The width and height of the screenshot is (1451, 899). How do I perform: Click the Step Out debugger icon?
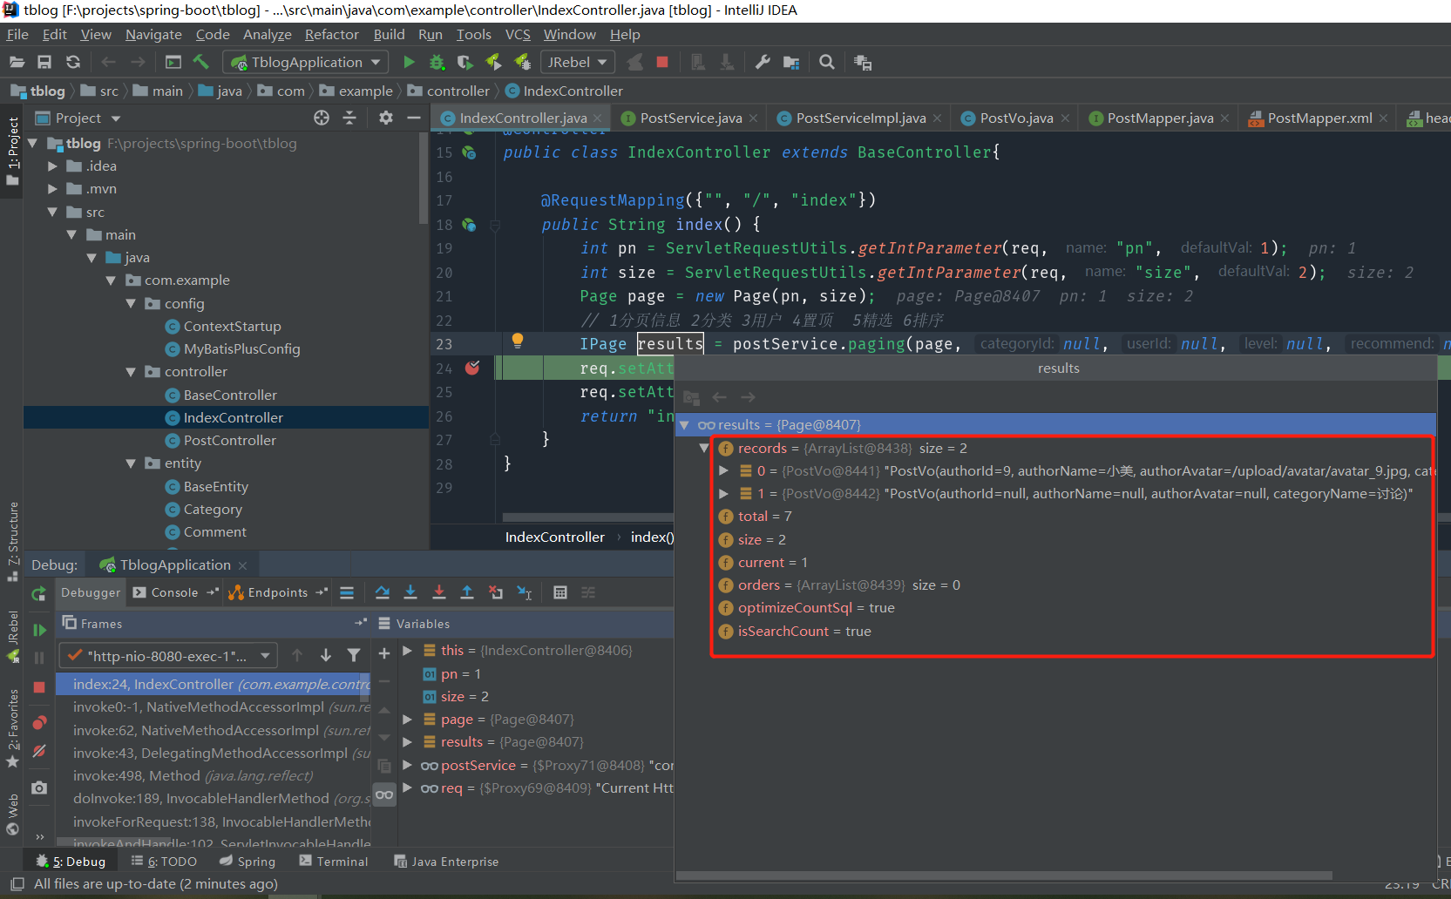pos(467,592)
